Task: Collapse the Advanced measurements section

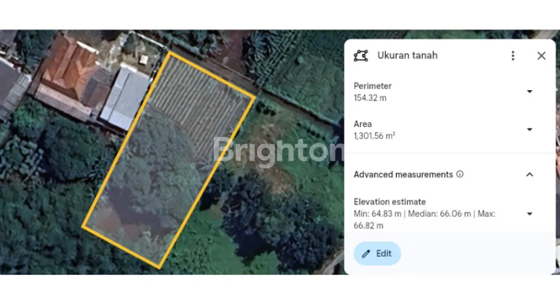Action: pyautogui.click(x=529, y=175)
